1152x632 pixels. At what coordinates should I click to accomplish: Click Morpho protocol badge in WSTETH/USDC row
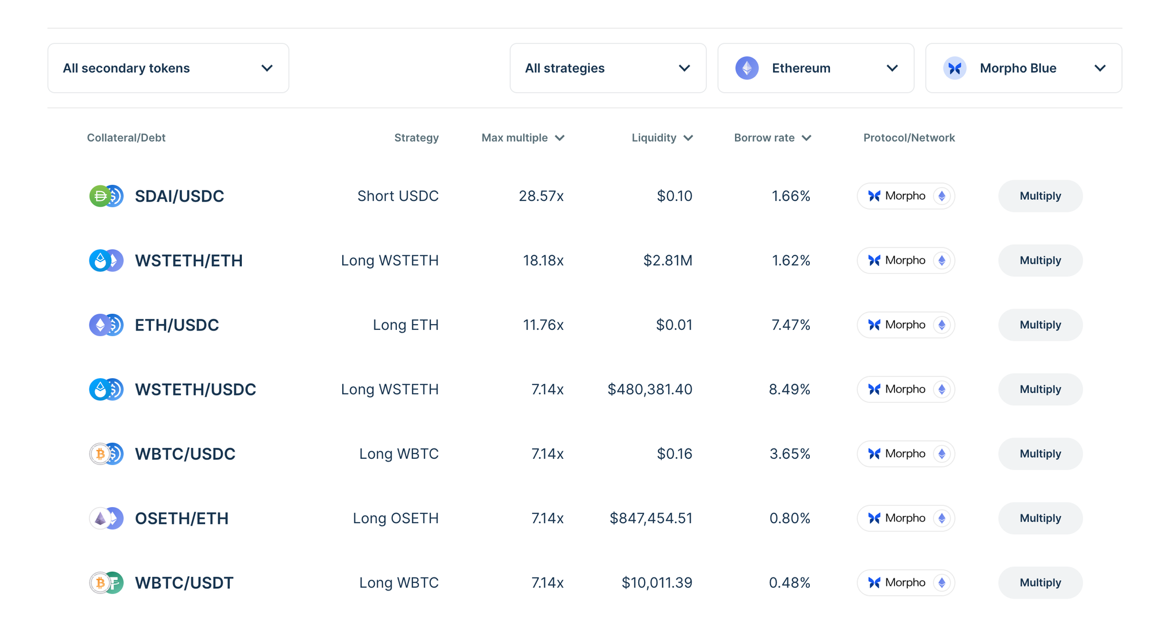coord(905,390)
